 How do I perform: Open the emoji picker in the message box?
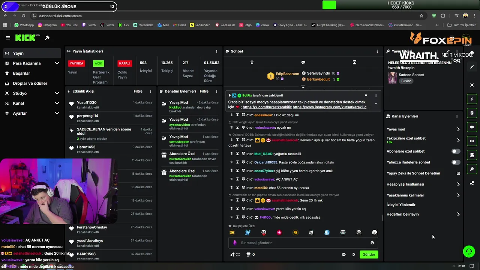372,243
